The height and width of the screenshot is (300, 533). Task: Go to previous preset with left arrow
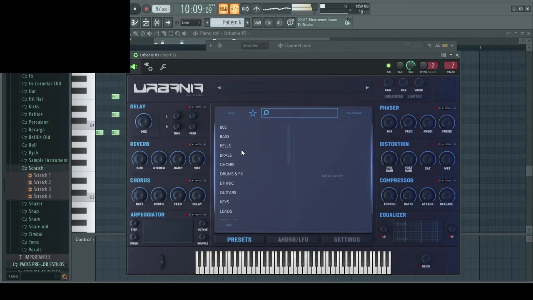(219, 87)
